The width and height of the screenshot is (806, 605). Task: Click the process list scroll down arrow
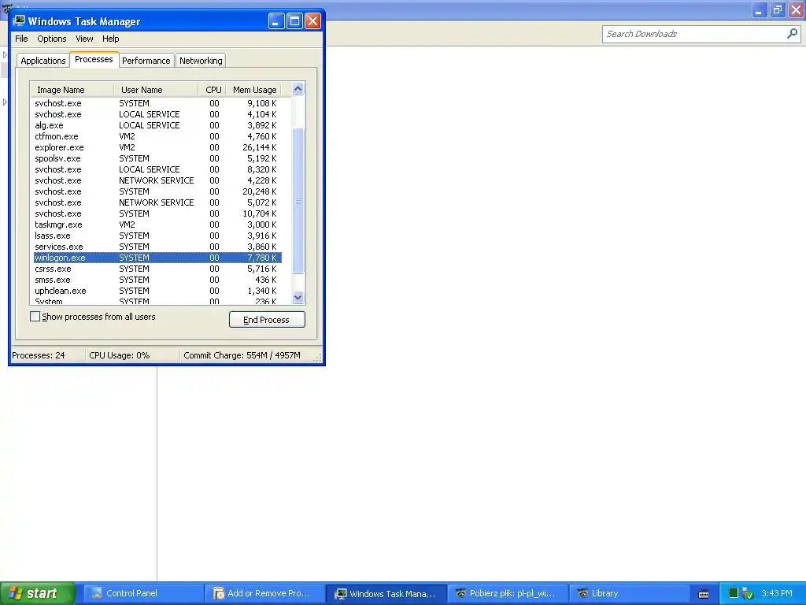click(298, 297)
